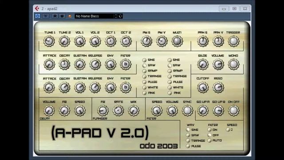The image size is (284, 160).
Task: Click the OCT 1 knob
Action: pyautogui.click(x=110, y=41)
